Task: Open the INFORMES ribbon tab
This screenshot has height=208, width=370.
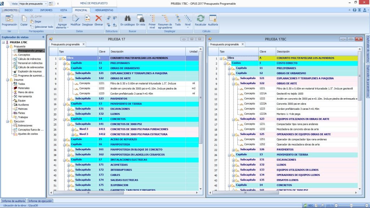Action: pyautogui.click(x=46, y=10)
